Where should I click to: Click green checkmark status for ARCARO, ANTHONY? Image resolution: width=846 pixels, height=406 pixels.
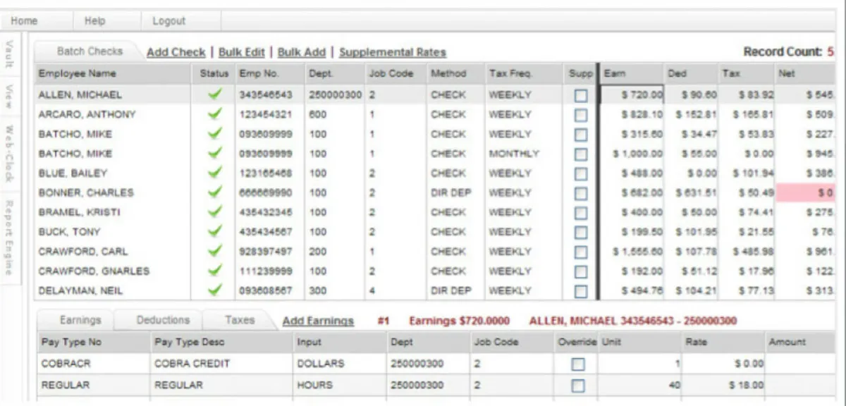[215, 113]
